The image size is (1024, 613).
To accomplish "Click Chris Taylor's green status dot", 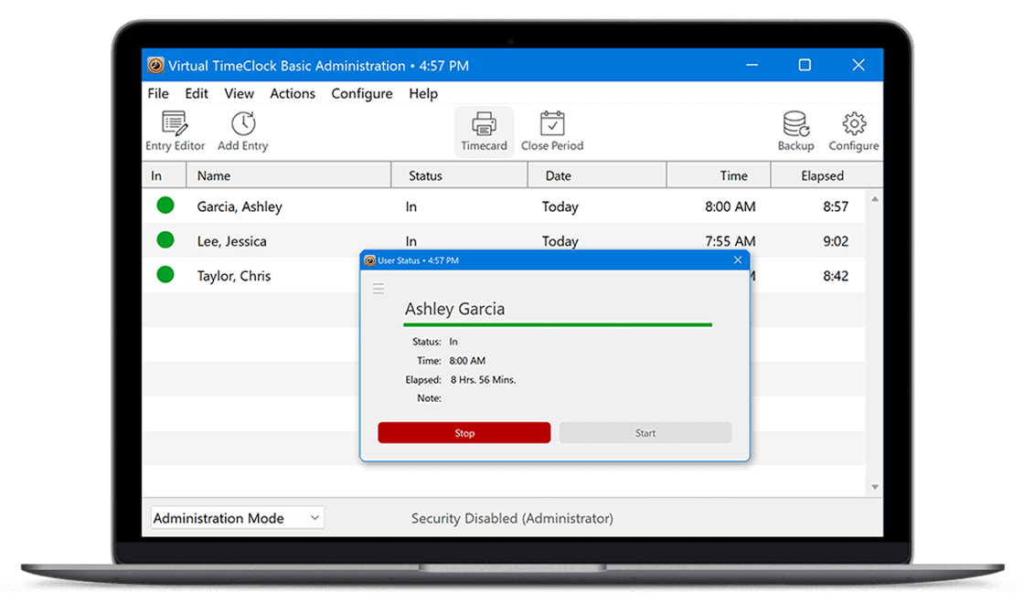I will pyautogui.click(x=165, y=275).
